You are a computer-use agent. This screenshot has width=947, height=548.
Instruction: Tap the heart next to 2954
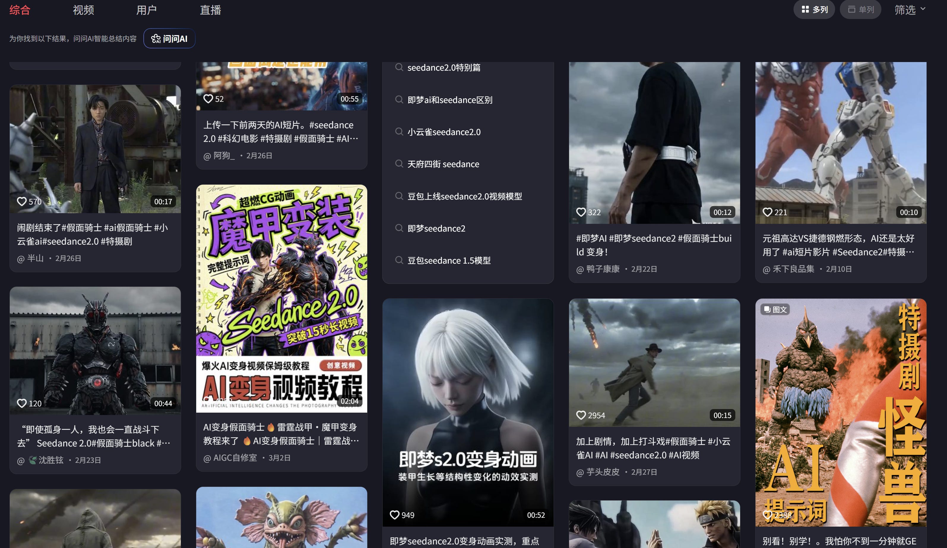click(581, 415)
